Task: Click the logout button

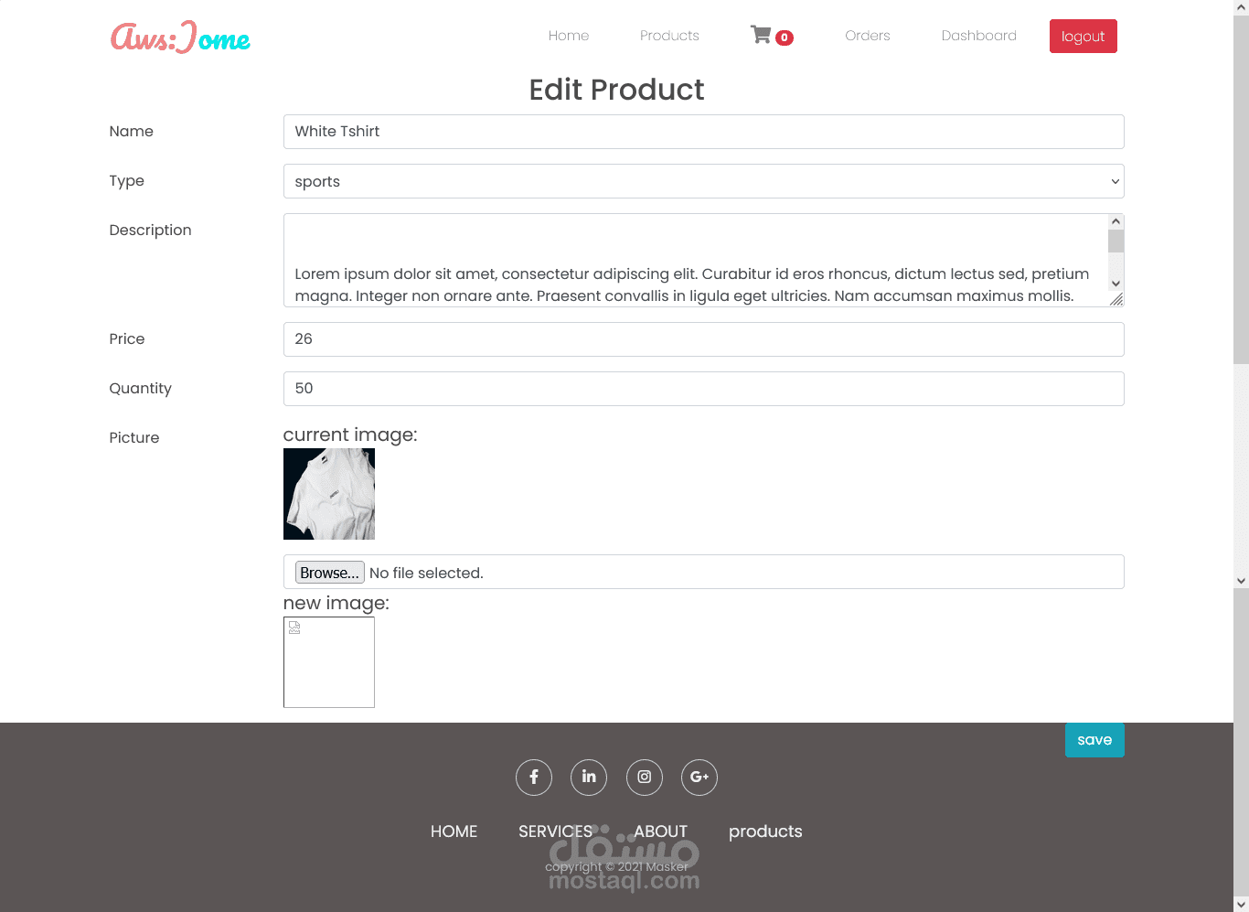Action: [1083, 36]
